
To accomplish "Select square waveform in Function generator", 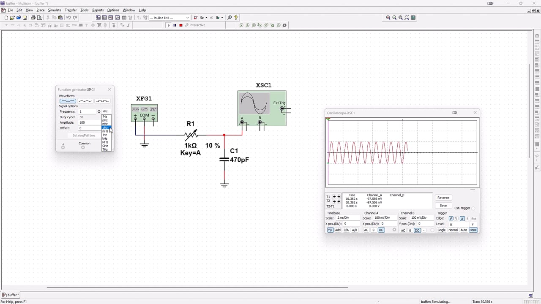I will [x=102, y=101].
